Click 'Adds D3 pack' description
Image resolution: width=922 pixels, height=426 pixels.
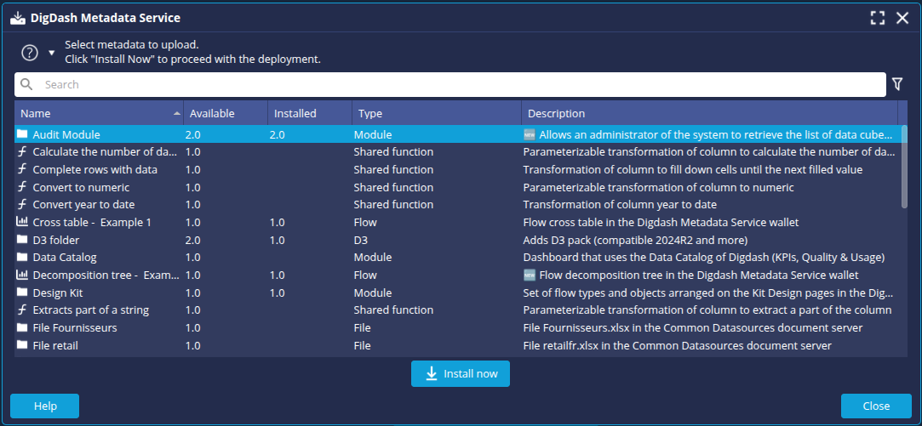[635, 240]
